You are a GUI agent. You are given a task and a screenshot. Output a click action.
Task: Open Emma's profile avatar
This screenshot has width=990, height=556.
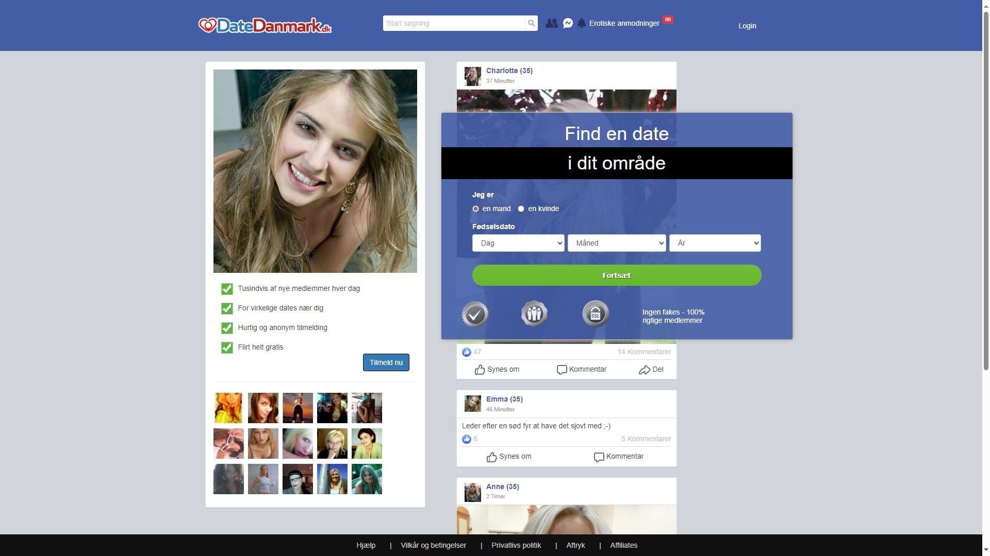(473, 404)
